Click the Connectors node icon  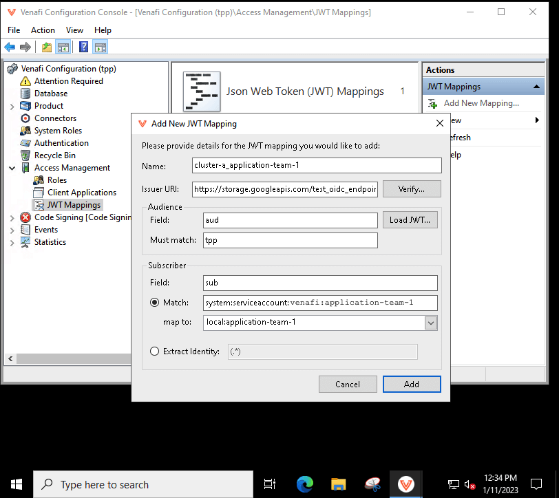pyautogui.click(x=25, y=118)
